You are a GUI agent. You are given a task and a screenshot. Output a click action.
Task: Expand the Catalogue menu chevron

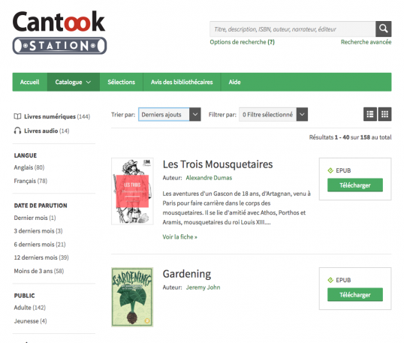(89, 82)
